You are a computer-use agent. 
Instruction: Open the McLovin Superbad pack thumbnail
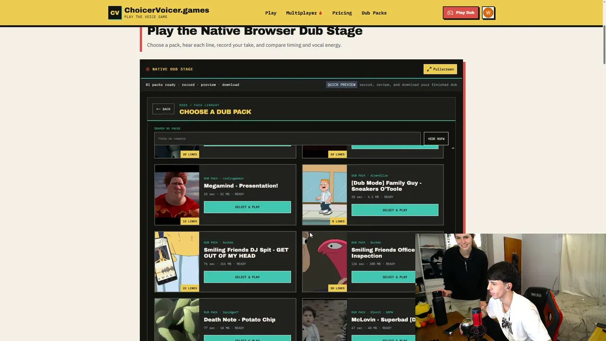coord(325,320)
